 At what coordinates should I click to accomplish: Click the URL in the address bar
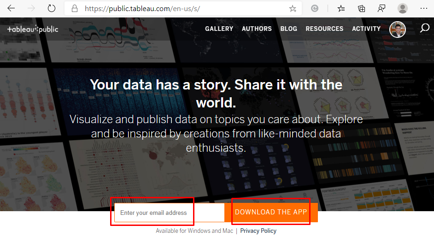(x=142, y=9)
